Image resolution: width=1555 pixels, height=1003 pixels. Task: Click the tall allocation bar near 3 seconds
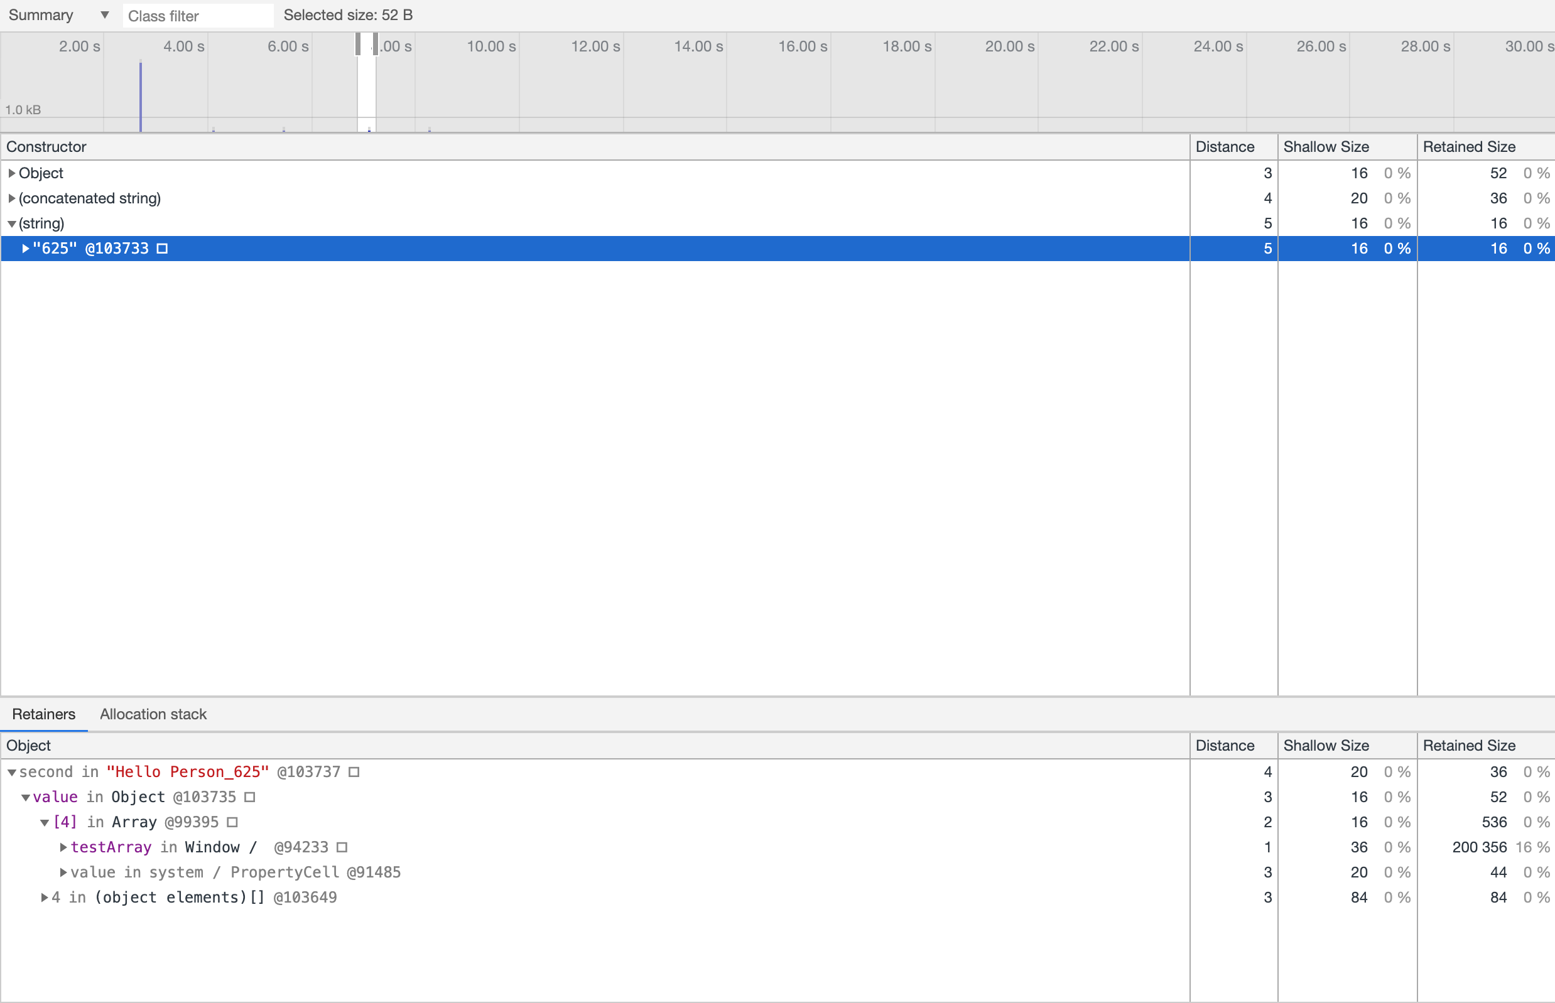140,98
